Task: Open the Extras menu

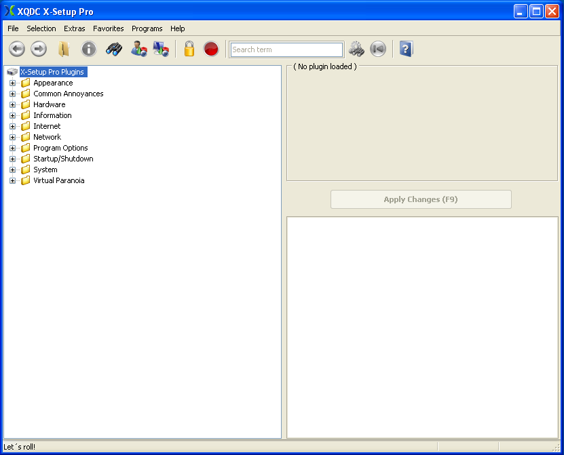Action: 75,28
